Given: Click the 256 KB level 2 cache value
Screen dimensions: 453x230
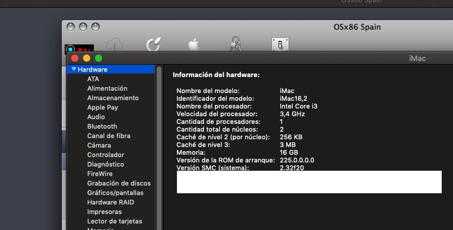Looking at the screenshot, I should click(x=291, y=137).
